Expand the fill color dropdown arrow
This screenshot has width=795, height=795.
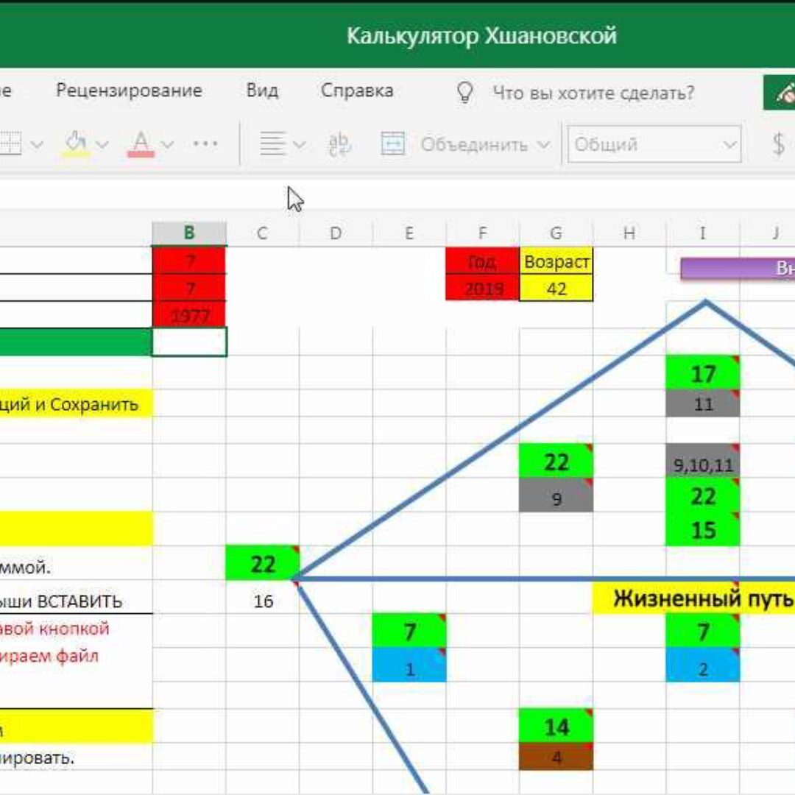(102, 144)
